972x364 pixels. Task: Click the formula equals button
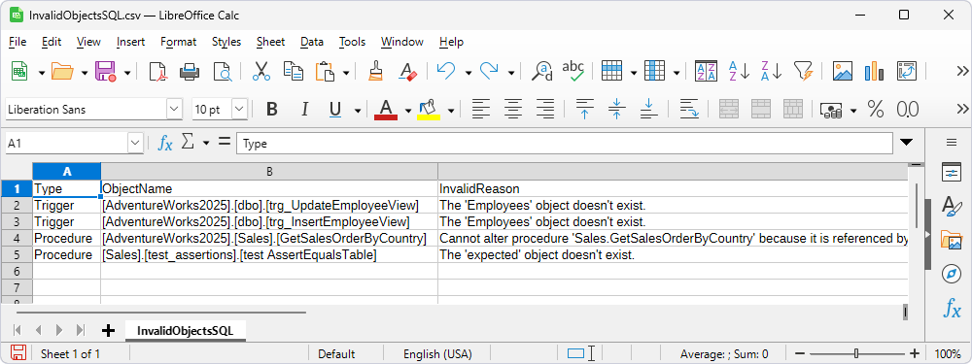[224, 143]
